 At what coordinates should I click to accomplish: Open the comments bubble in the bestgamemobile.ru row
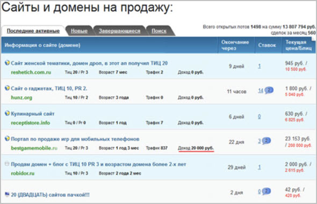[x=266, y=141]
